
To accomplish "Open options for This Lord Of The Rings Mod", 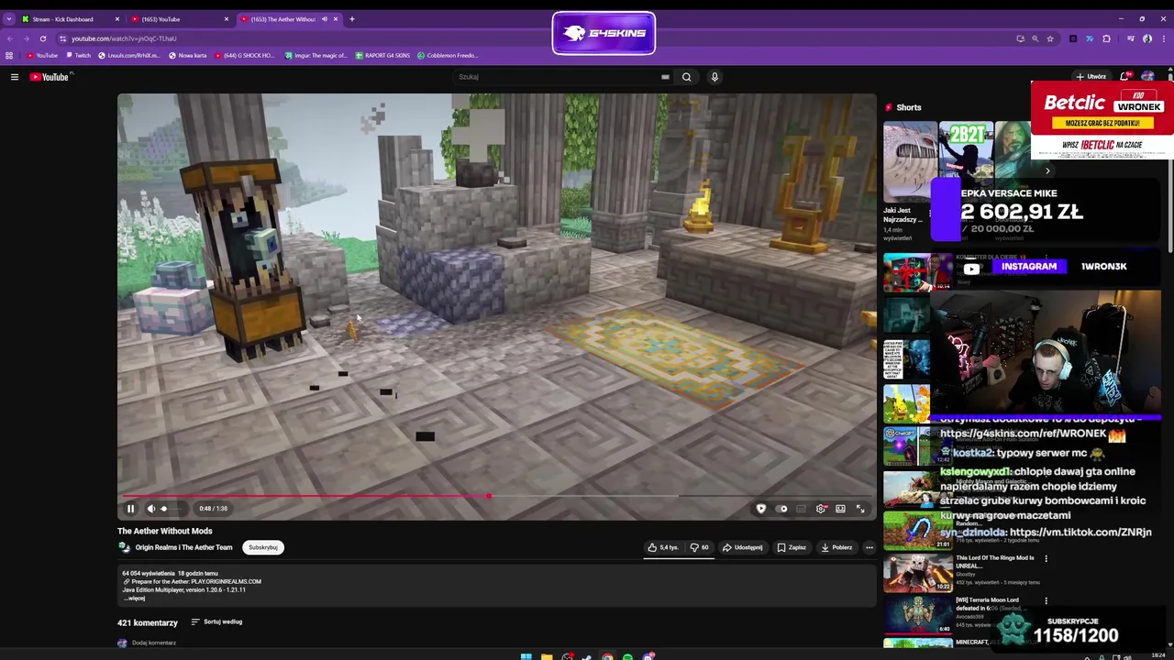I will 1046,558.
